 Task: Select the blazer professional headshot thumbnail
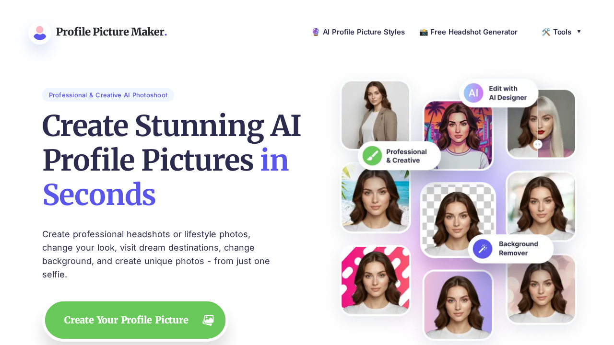click(x=375, y=115)
